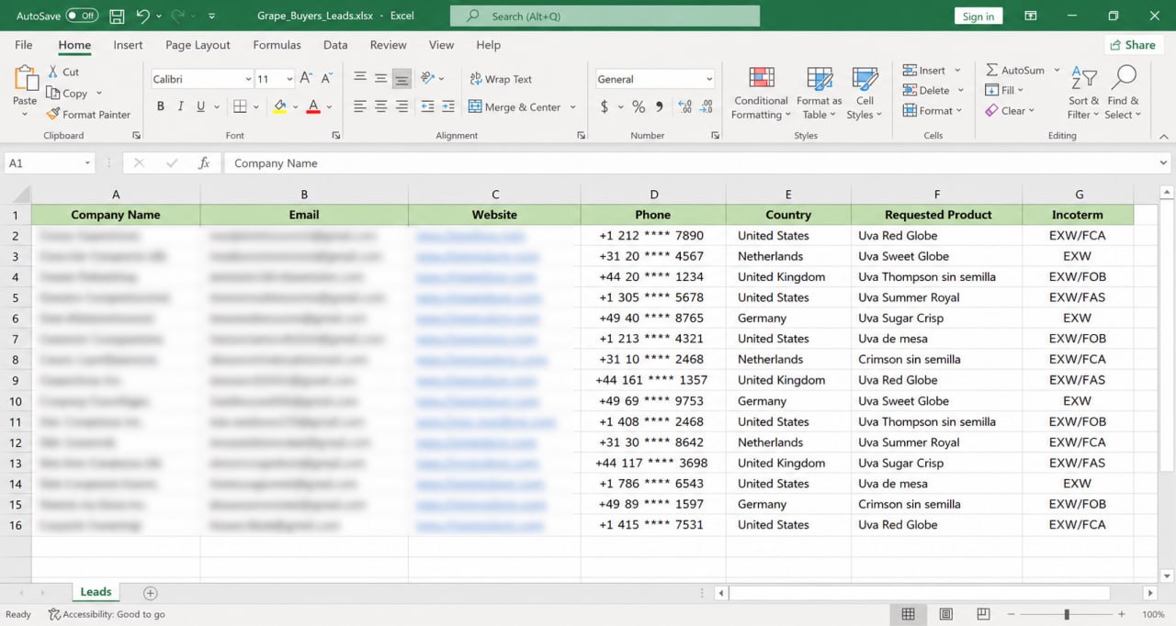
Task: Click the Insert Function fx icon
Action: [x=204, y=163]
